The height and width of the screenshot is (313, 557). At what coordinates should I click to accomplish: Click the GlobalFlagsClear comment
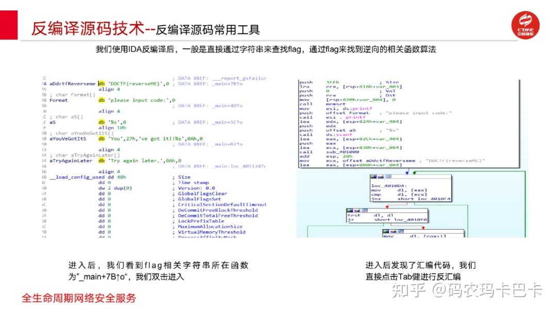pos(203,194)
